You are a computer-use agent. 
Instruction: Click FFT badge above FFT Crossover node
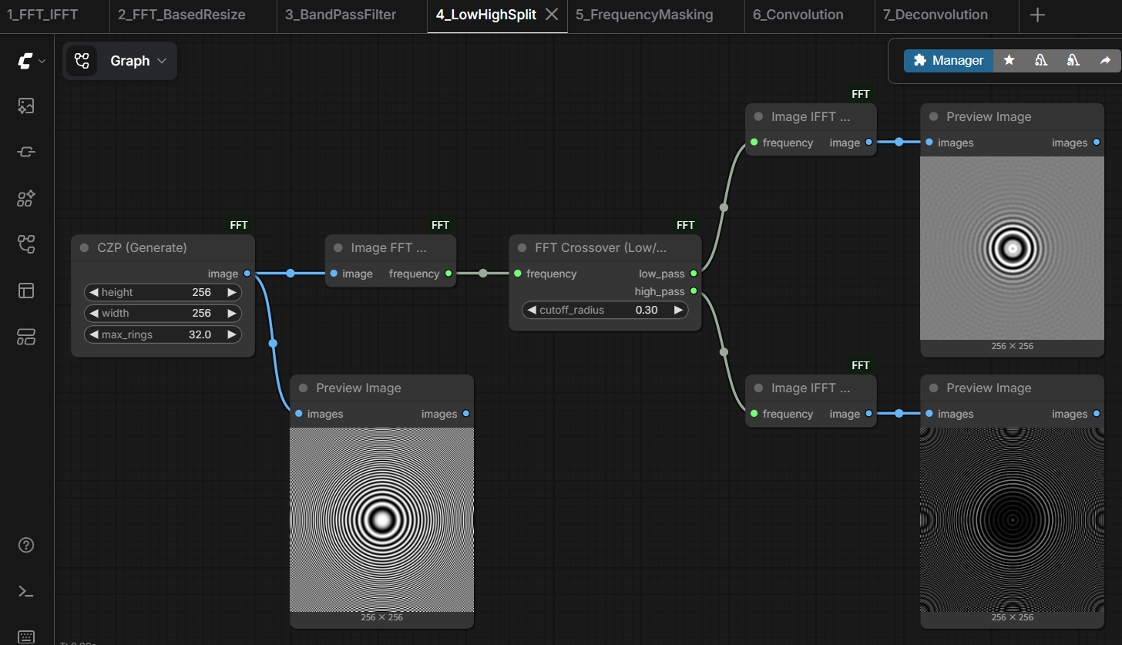686,225
